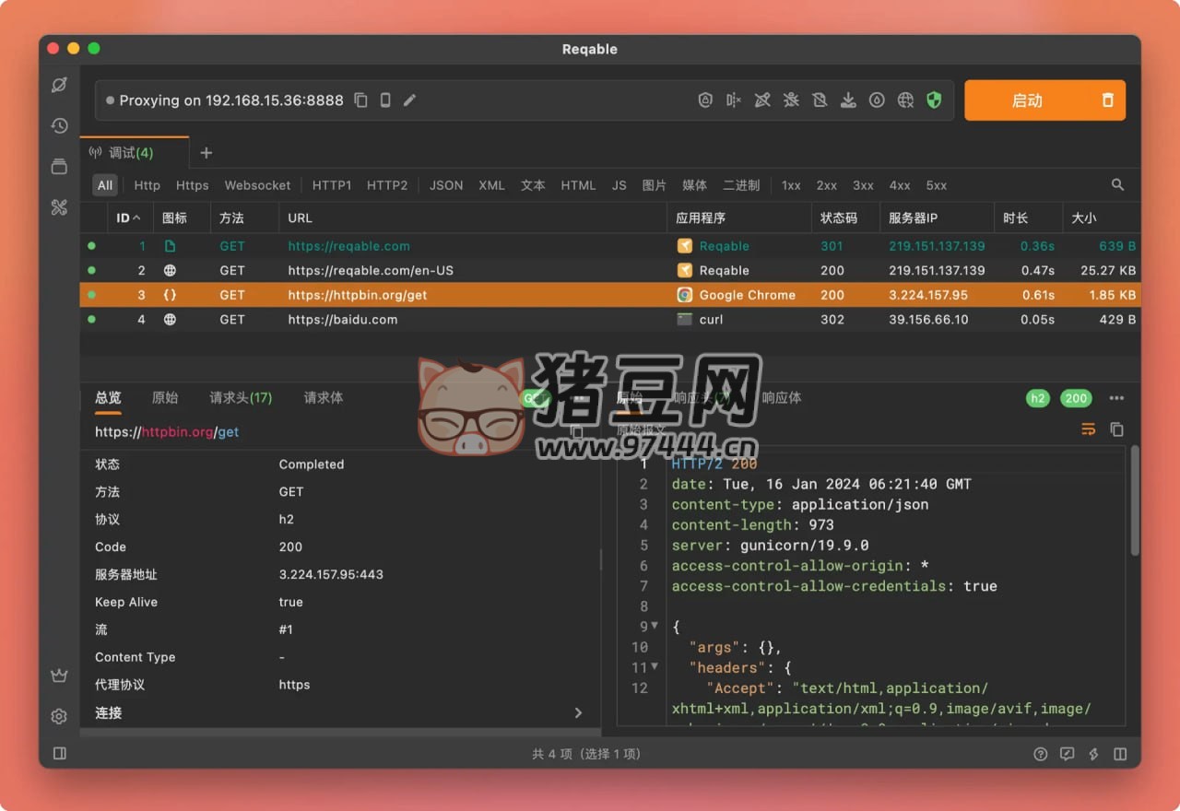Image resolution: width=1180 pixels, height=811 pixels.
Task: Toggle layout split icon at bottom right
Action: point(1120,753)
